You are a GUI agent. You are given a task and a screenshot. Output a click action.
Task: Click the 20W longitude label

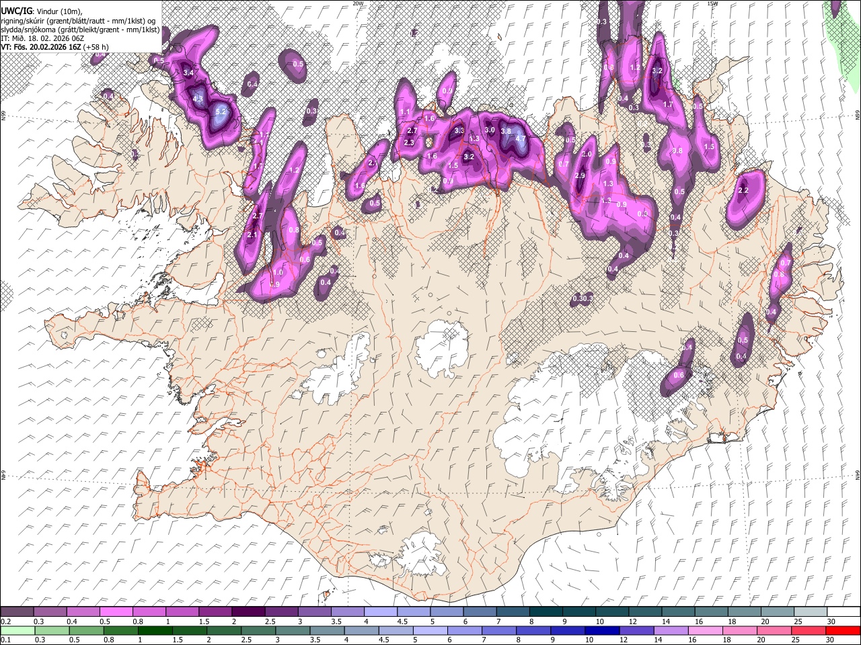[x=358, y=3]
